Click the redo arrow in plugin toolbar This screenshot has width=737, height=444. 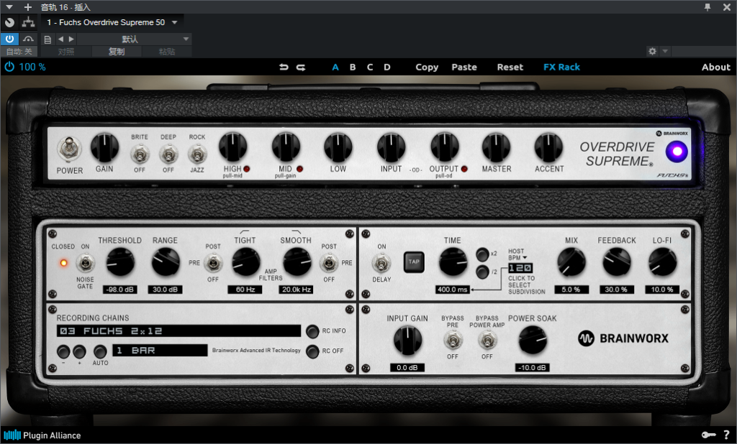(x=301, y=67)
